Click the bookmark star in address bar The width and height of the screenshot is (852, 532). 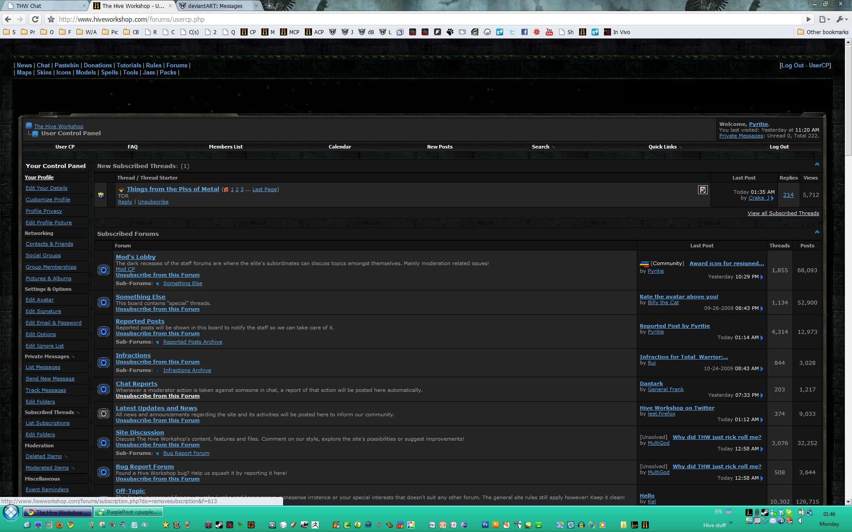(x=51, y=19)
